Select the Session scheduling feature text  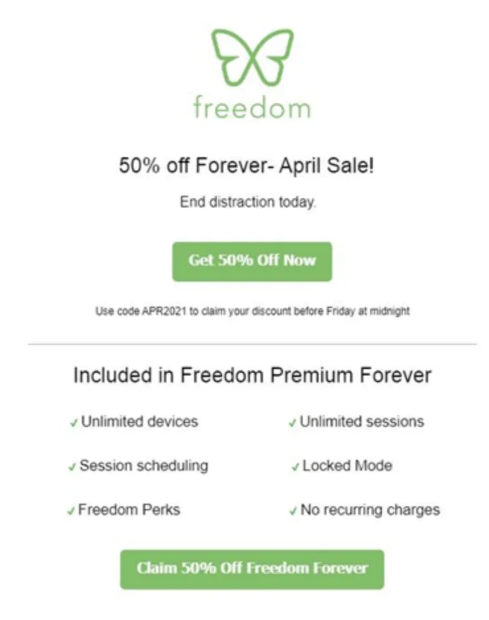coord(143,465)
